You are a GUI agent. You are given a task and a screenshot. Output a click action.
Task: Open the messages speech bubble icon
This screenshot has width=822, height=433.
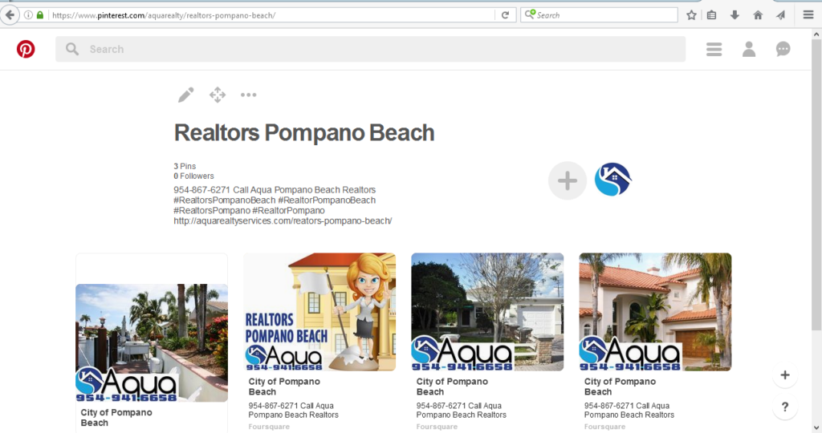coord(783,50)
